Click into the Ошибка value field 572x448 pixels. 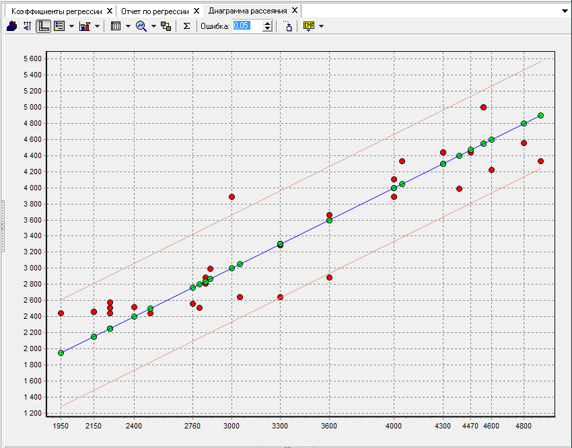pyautogui.click(x=247, y=26)
